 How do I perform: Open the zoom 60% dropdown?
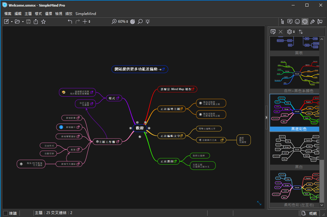(122, 22)
